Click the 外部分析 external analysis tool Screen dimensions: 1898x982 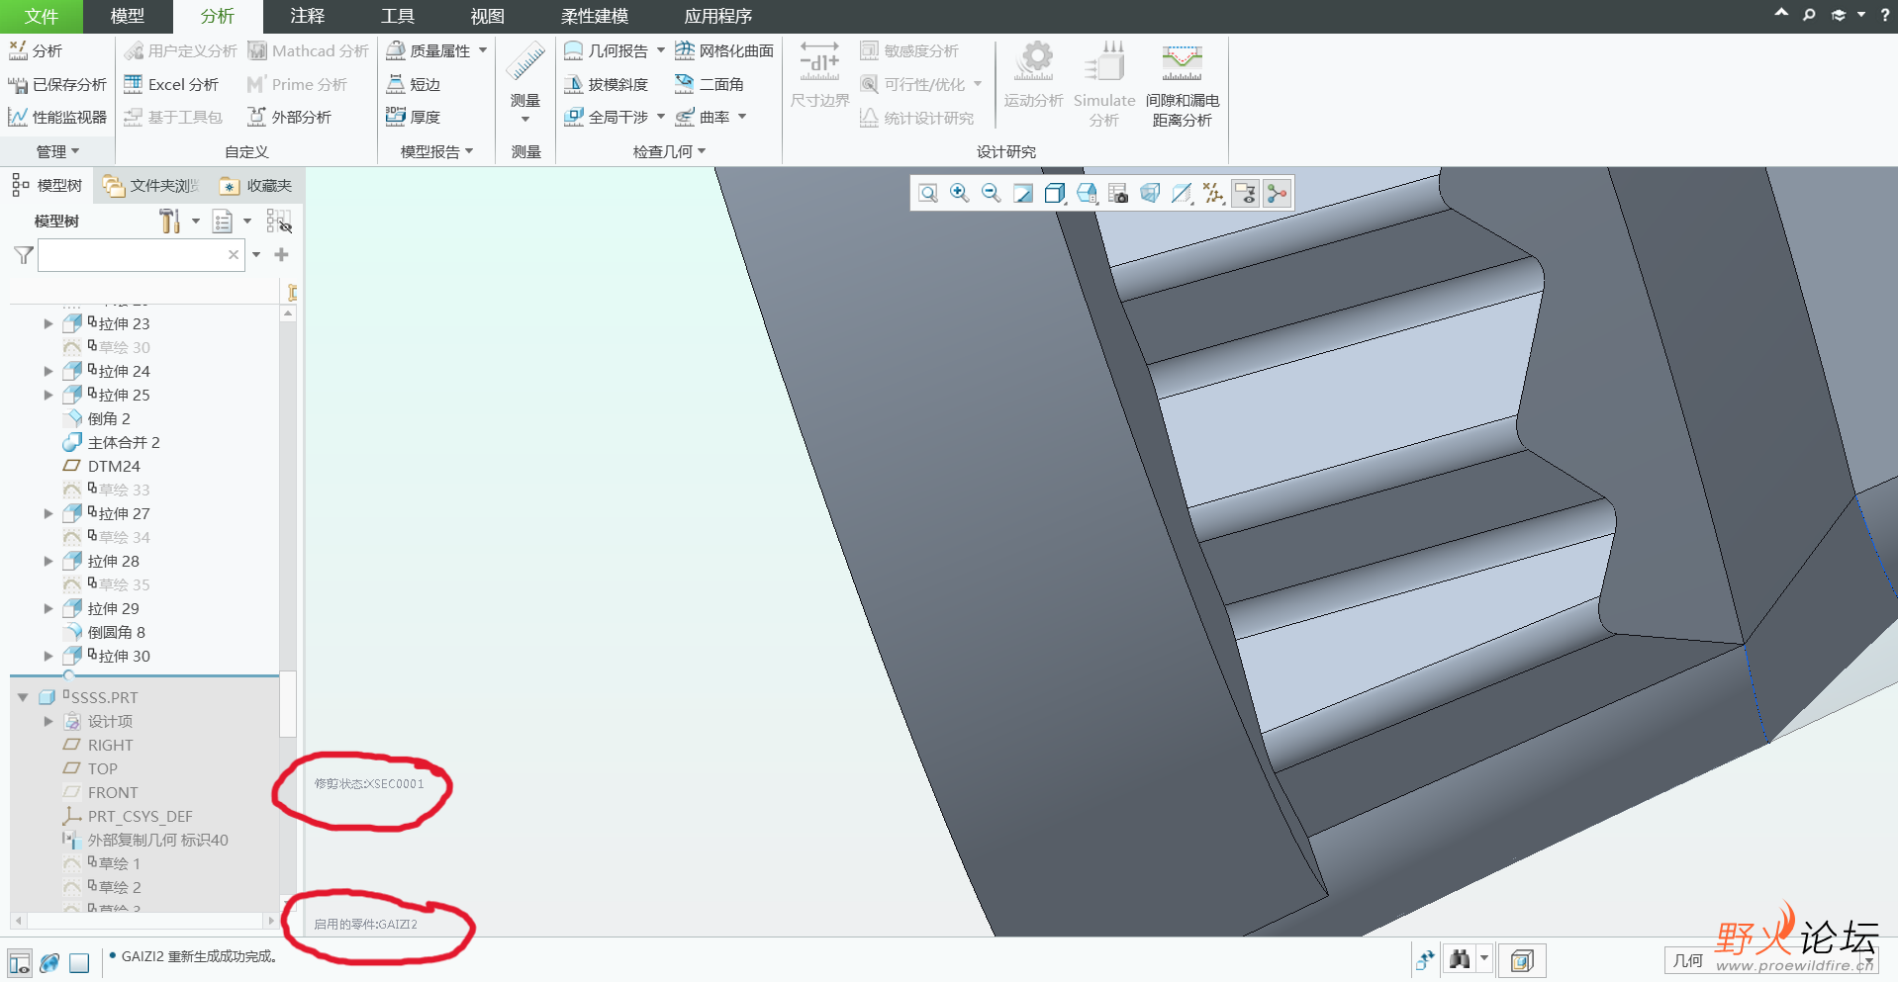[x=289, y=117]
